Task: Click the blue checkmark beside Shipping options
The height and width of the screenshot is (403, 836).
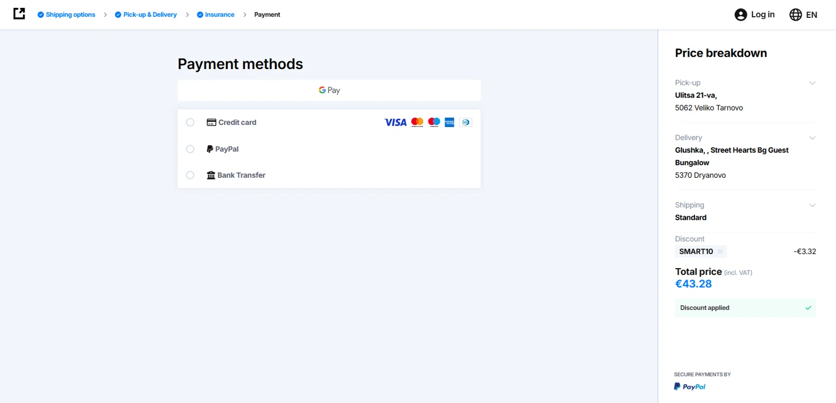Action: click(x=41, y=15)
